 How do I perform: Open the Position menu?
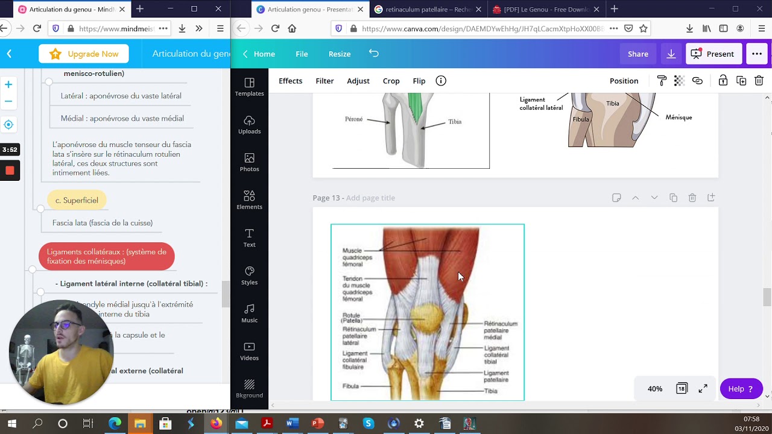pyautogui.click(x=624, y=81)
